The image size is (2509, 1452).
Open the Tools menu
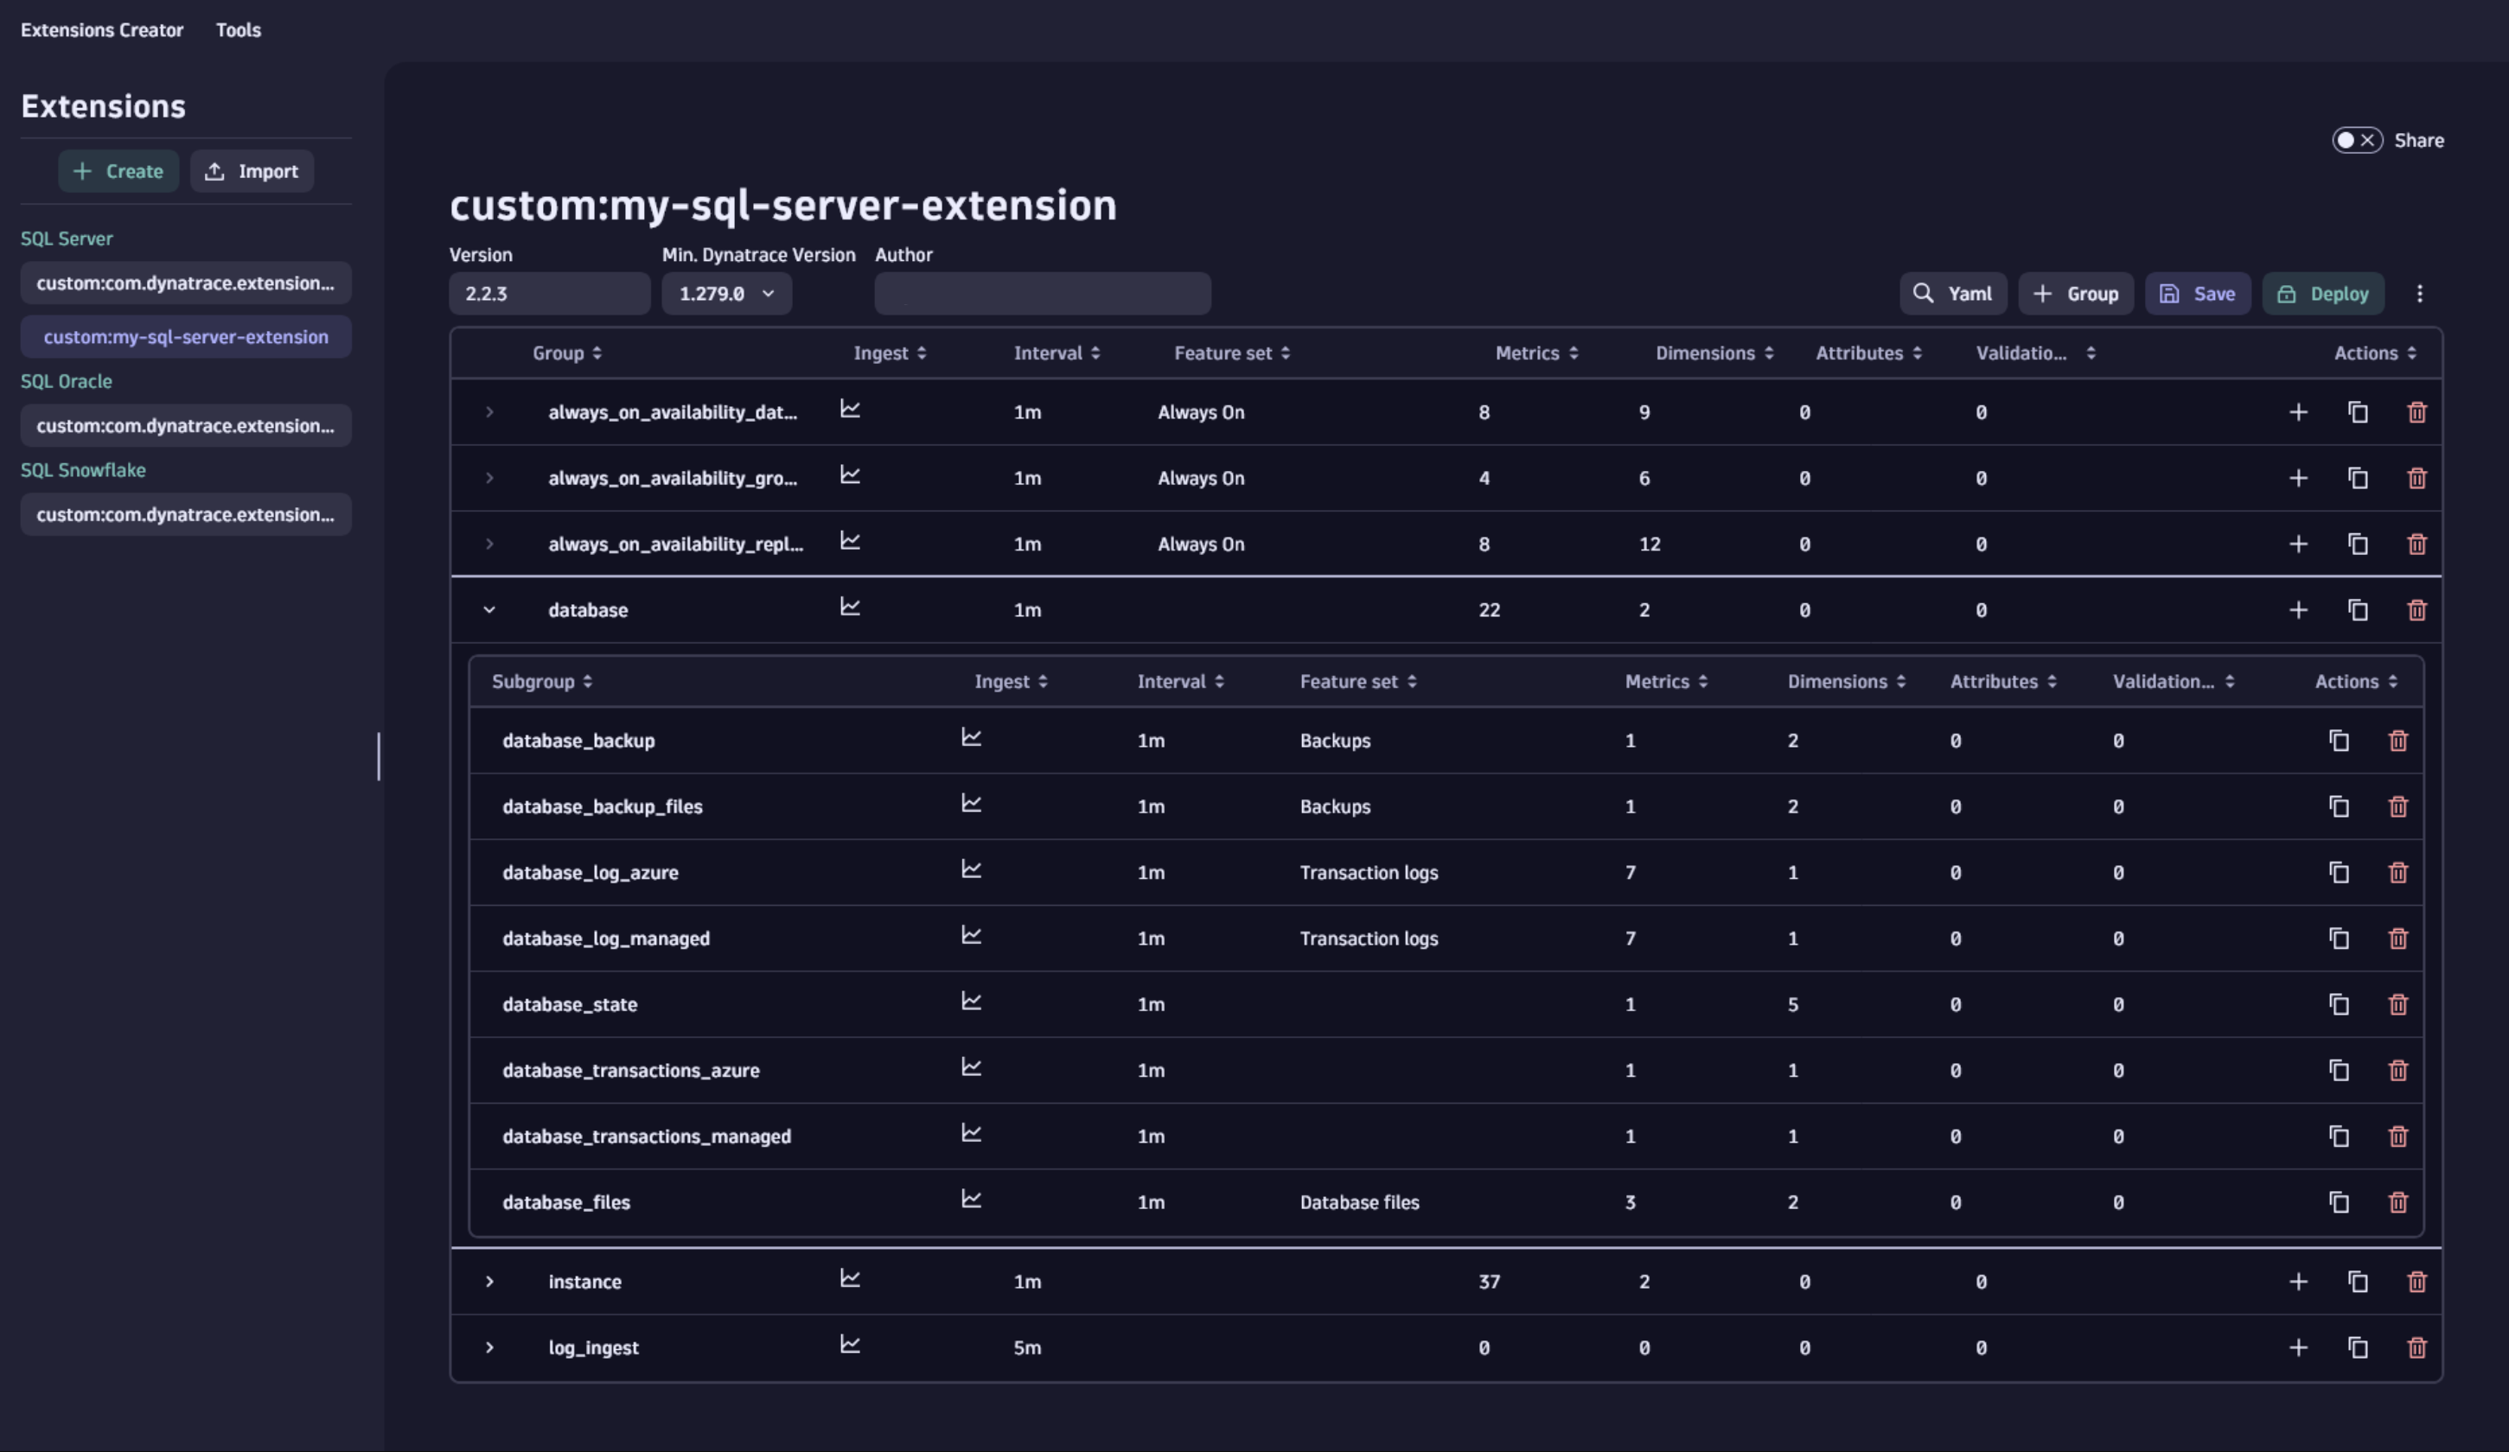tap(238, 30)
